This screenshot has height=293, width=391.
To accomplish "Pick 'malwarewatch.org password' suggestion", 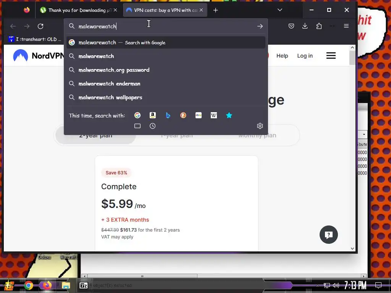I will pos(166,70).
